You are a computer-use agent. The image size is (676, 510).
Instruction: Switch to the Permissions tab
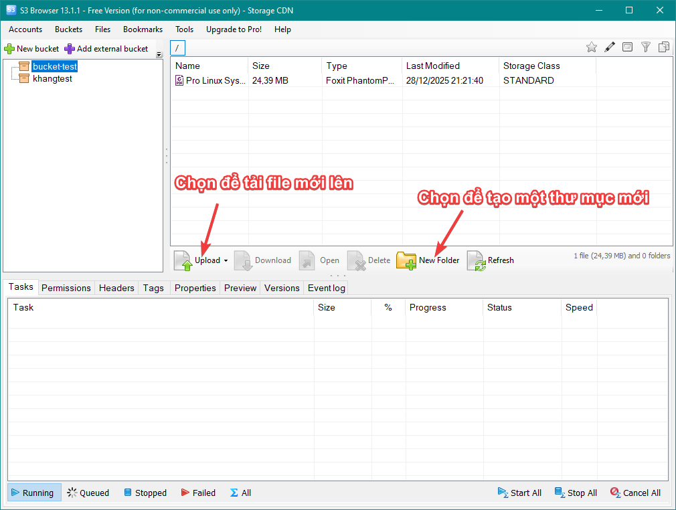[x=66, y=288]
